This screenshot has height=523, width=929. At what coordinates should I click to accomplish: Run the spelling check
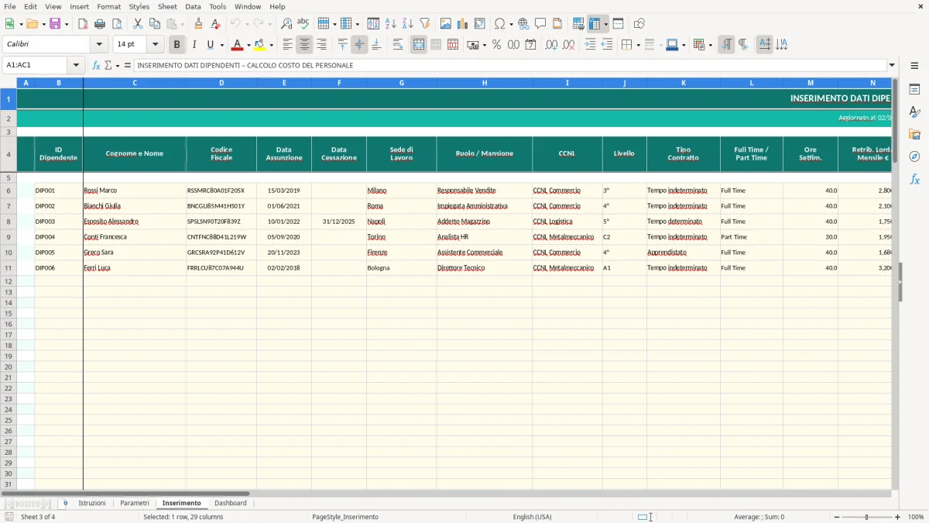pos(303,24)
